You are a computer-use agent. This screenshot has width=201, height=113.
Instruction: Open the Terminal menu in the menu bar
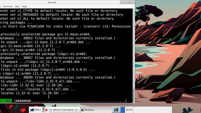pos(8,6)
